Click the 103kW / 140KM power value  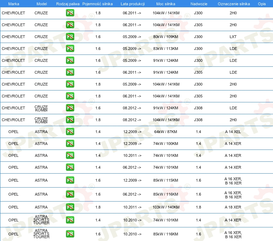[x=166, y=207]
